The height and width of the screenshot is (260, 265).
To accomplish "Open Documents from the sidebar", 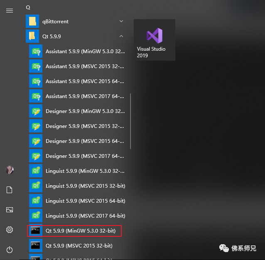I will point(9,190).
